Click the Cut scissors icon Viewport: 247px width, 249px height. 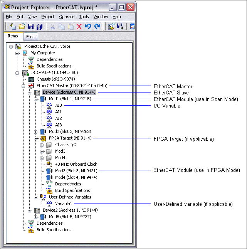click(52, 27)
